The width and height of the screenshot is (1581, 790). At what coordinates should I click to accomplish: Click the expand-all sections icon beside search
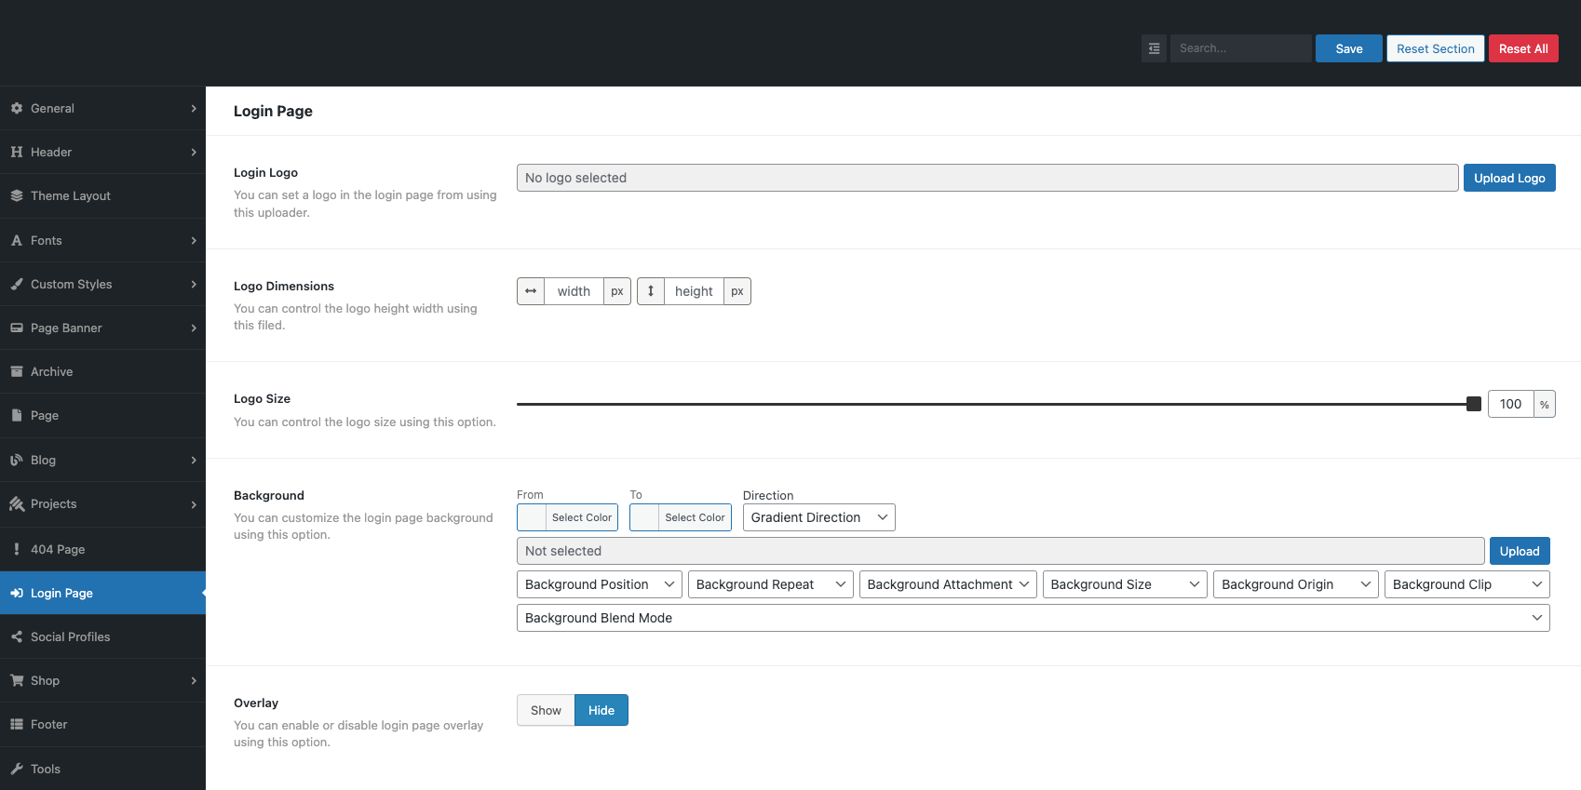1154,48
